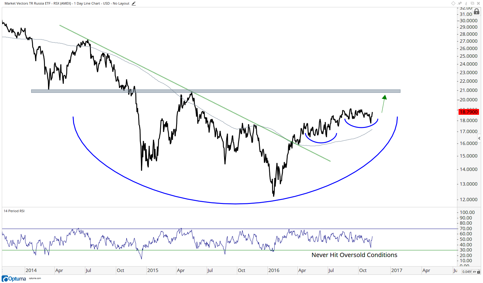Viewport: 483px width, 283px height.
Task: Select the red 18.7900 current price tag
Action: 469,112
